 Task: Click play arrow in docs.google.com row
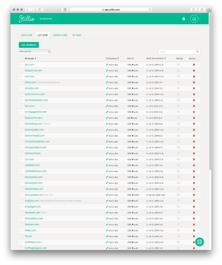coord(147,195)
